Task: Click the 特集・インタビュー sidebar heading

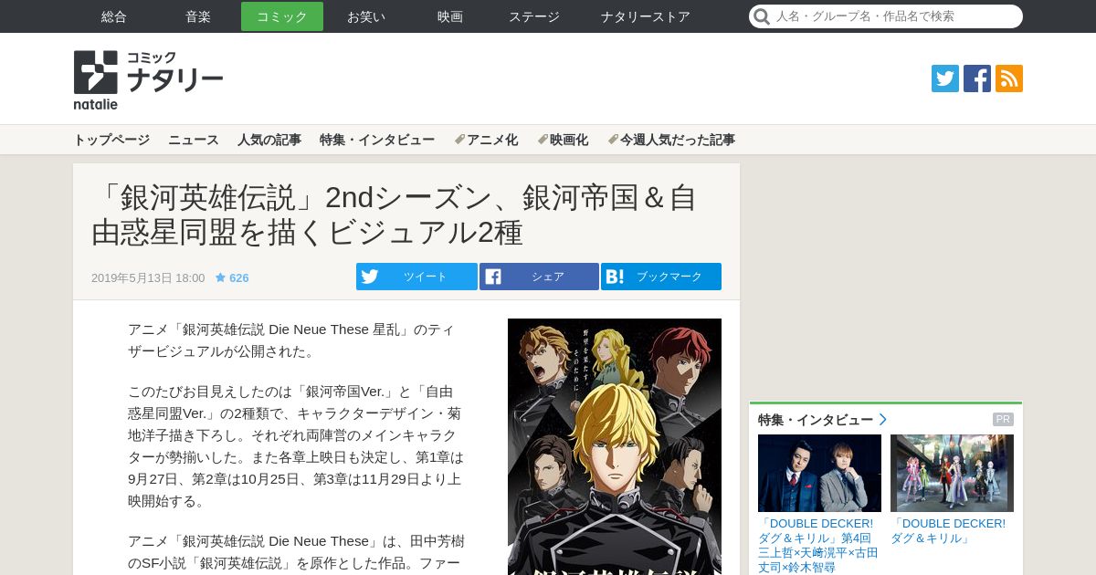Action: 816,420
